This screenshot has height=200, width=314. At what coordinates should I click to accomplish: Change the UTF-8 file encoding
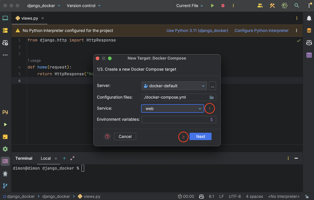(235, 196)
